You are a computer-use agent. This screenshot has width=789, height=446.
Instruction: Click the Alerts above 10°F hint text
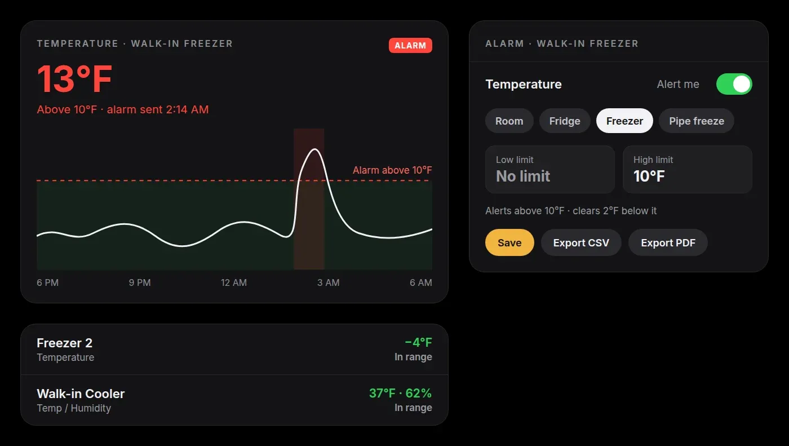tap(571, 211)
